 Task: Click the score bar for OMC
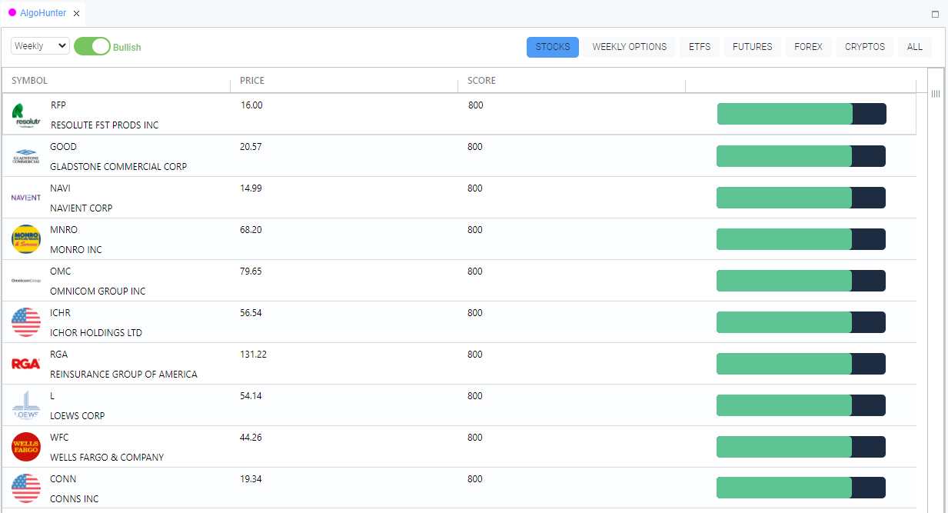click(801, 281)
